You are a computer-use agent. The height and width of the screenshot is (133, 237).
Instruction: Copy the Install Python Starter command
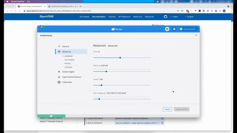pyautogui.click(x=162, y=118)
